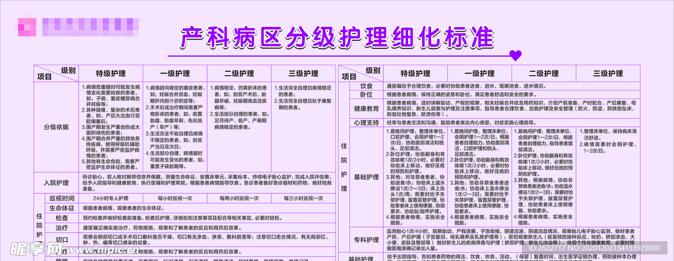Select the cell 每小时巡视一次
Image resolution: width=674 pixels, height=261 pixels.
click(x=175, y=198)
